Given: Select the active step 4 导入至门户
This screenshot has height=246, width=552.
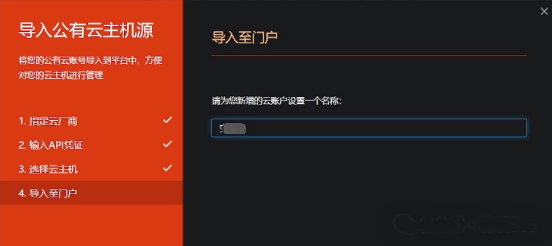Looking at the screenshot, I should pos(92,193).
